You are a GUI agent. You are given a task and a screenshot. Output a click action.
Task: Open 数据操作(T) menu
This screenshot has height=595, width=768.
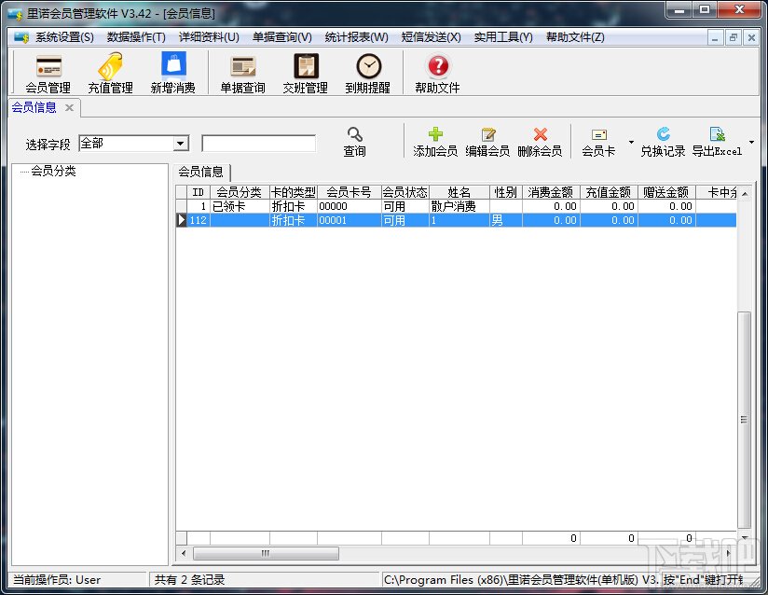[x=136, y=37]
